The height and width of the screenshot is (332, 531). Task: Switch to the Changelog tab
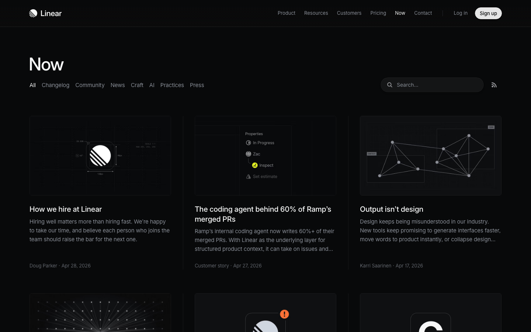pos(55,85)
